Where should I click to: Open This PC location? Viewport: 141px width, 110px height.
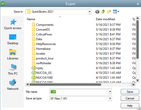pos(13,70)
